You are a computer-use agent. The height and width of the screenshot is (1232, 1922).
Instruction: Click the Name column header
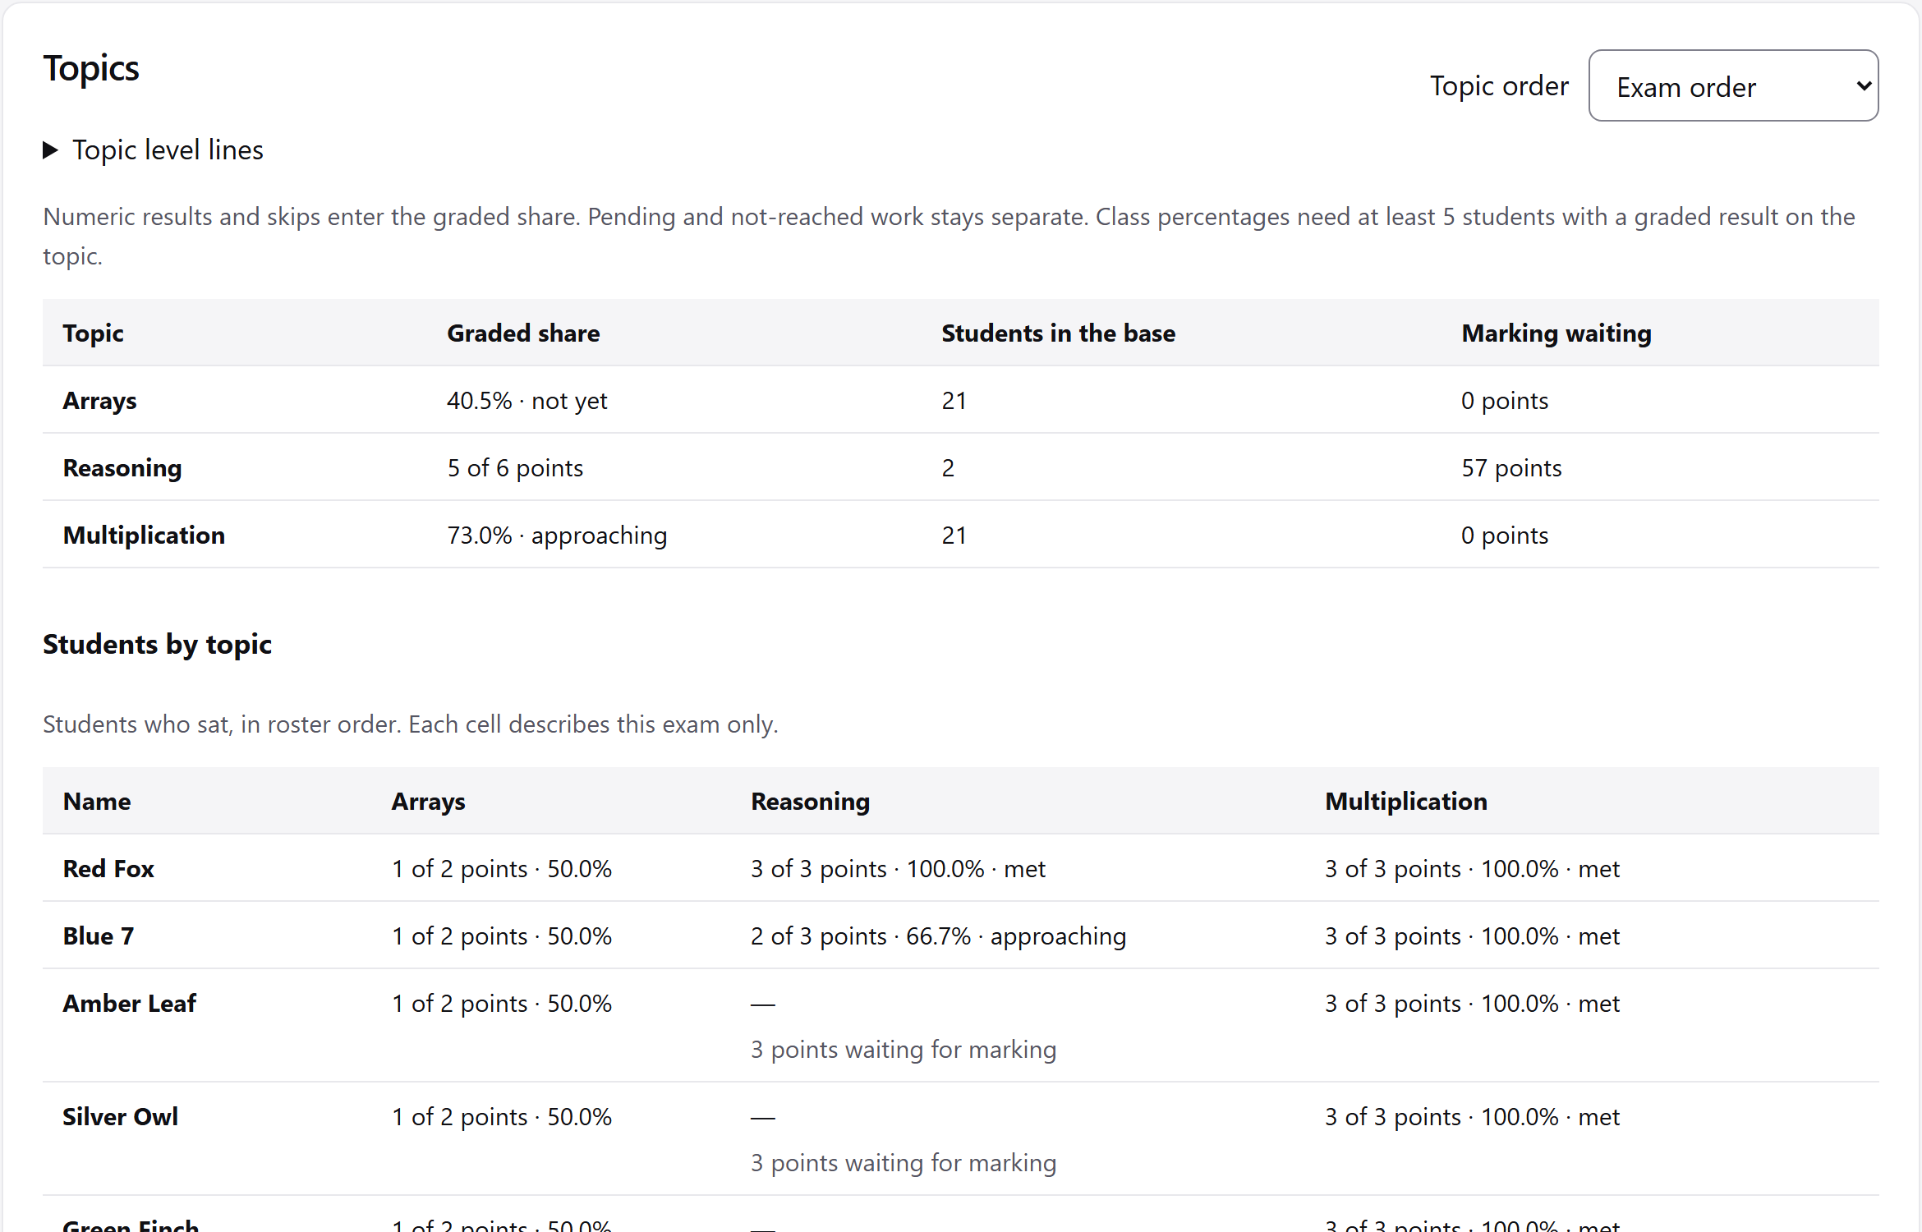[97, 801]
